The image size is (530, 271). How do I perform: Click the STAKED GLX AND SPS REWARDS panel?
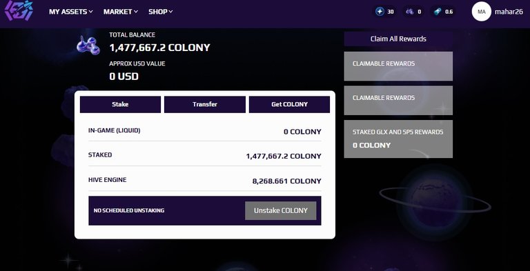point(398,139)
